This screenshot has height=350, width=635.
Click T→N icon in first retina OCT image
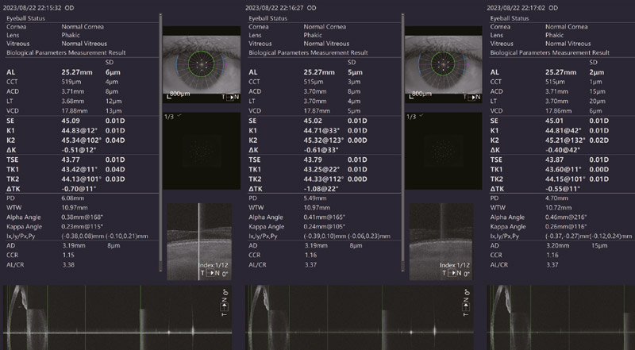pos(210,273)
